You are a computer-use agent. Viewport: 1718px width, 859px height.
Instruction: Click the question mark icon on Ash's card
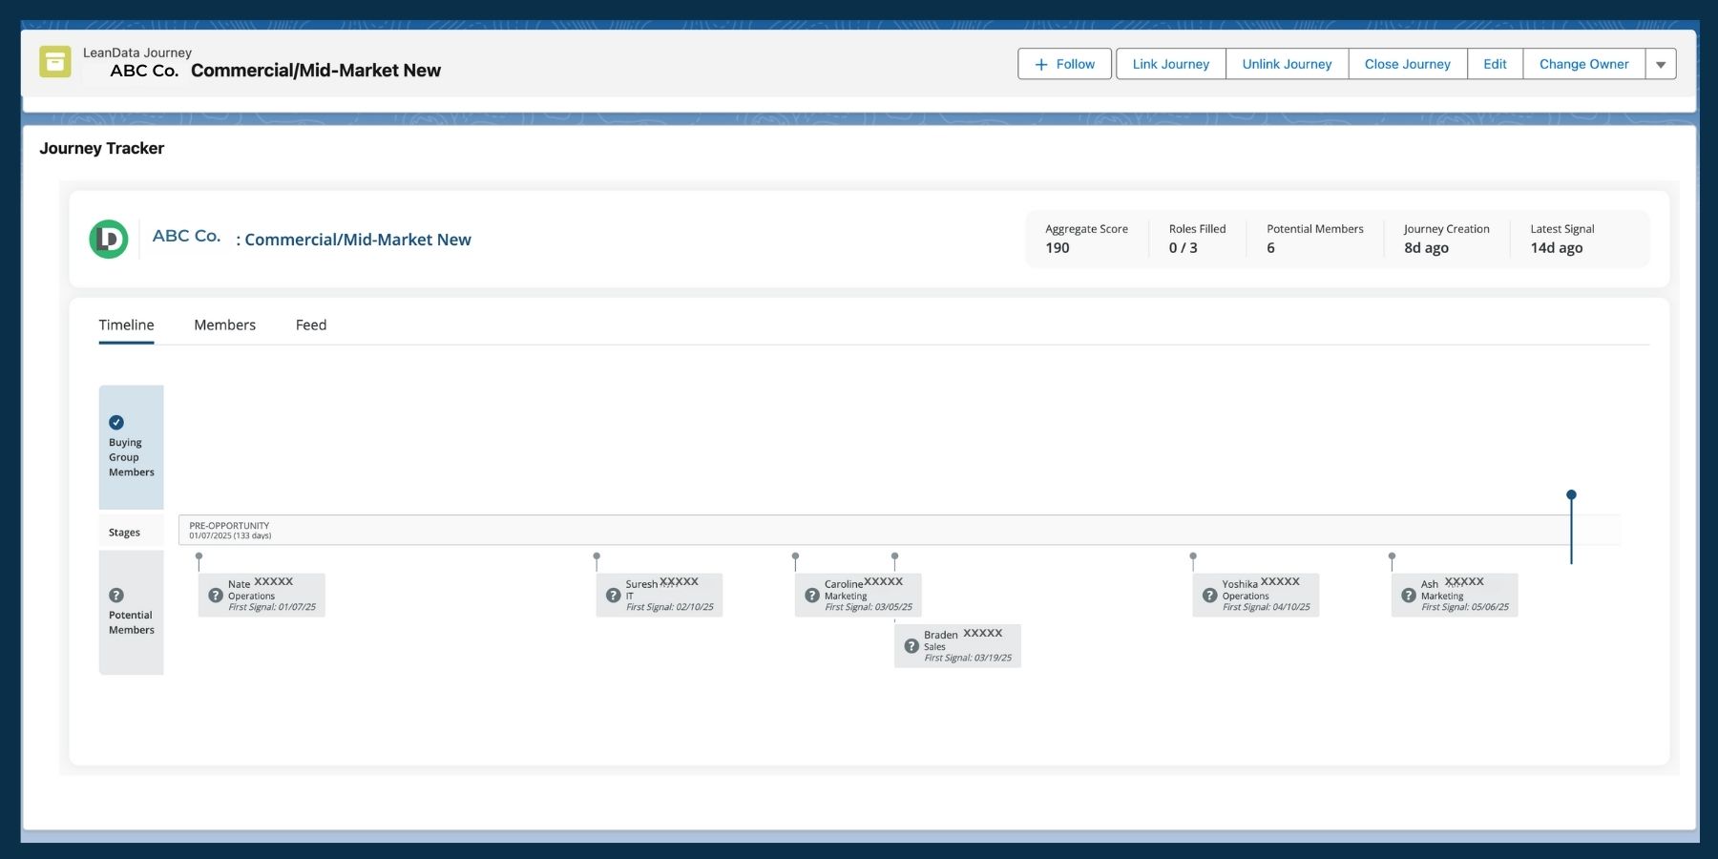point(1408,595)
